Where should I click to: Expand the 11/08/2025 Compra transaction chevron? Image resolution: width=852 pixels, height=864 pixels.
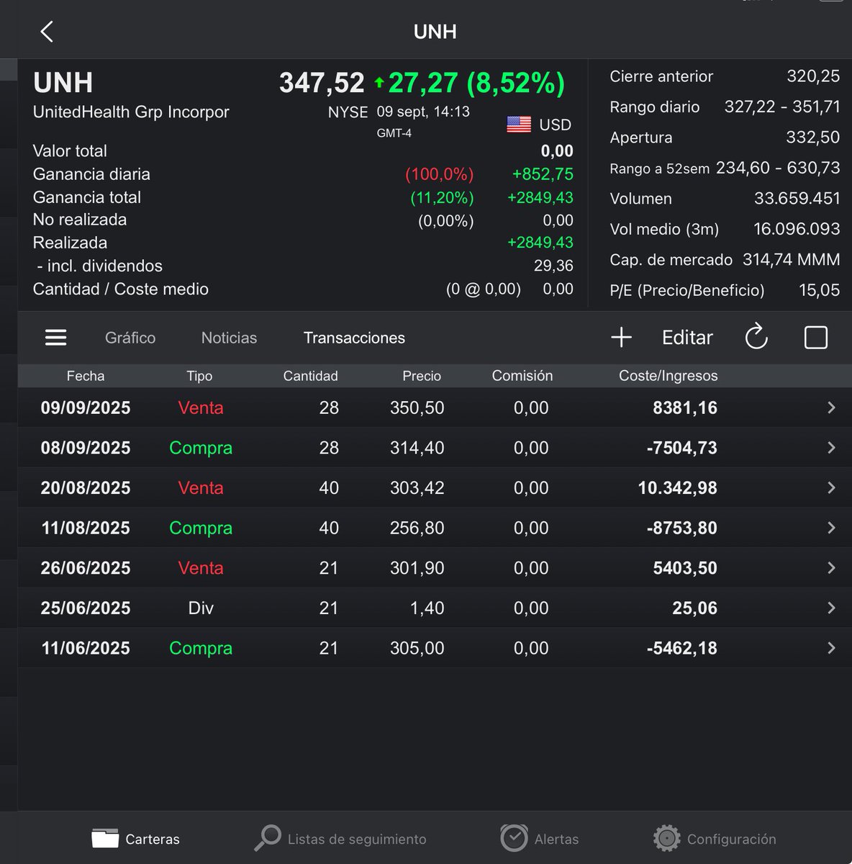pos(831,528)
